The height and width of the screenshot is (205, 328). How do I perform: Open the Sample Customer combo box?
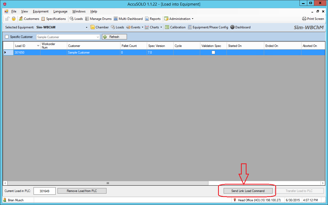98,37
